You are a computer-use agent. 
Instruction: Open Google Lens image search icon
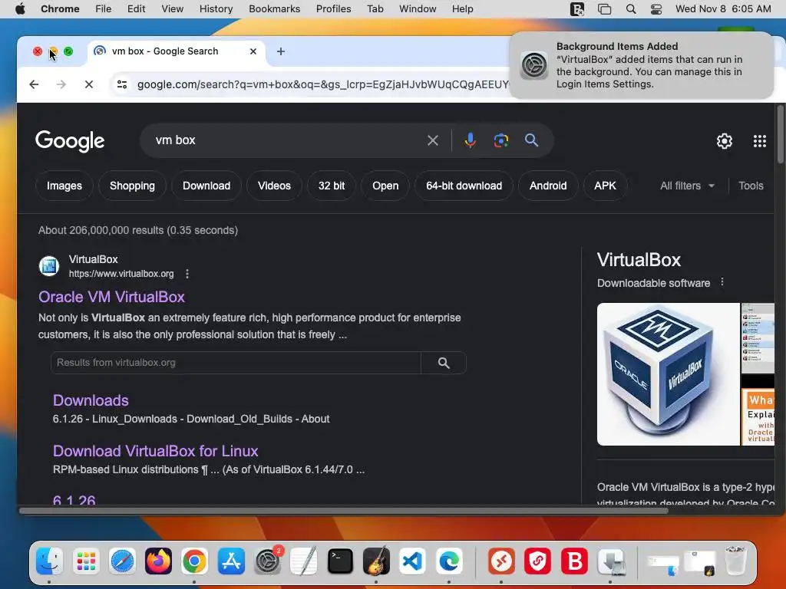(500, 141)
